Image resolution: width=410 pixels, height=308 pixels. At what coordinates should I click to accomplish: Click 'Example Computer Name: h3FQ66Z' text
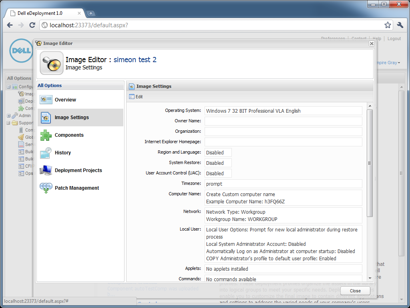(x=245, y=202)
